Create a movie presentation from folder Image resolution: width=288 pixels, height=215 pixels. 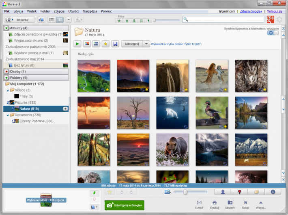[96, 44]
